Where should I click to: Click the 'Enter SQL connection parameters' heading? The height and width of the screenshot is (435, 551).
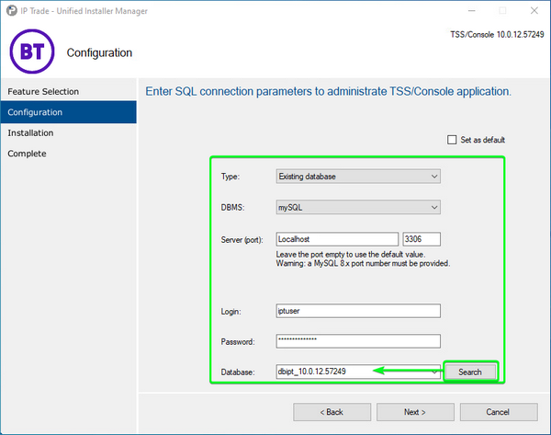tap(328, 91)
